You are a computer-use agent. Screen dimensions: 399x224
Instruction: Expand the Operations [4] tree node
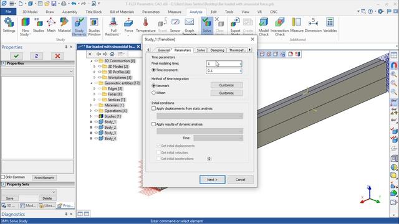[x=91, y=111]
